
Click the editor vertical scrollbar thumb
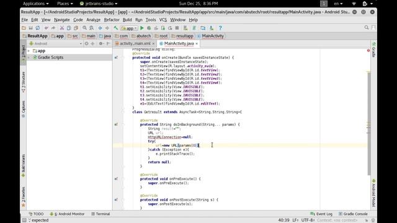(x=369, y=123)
